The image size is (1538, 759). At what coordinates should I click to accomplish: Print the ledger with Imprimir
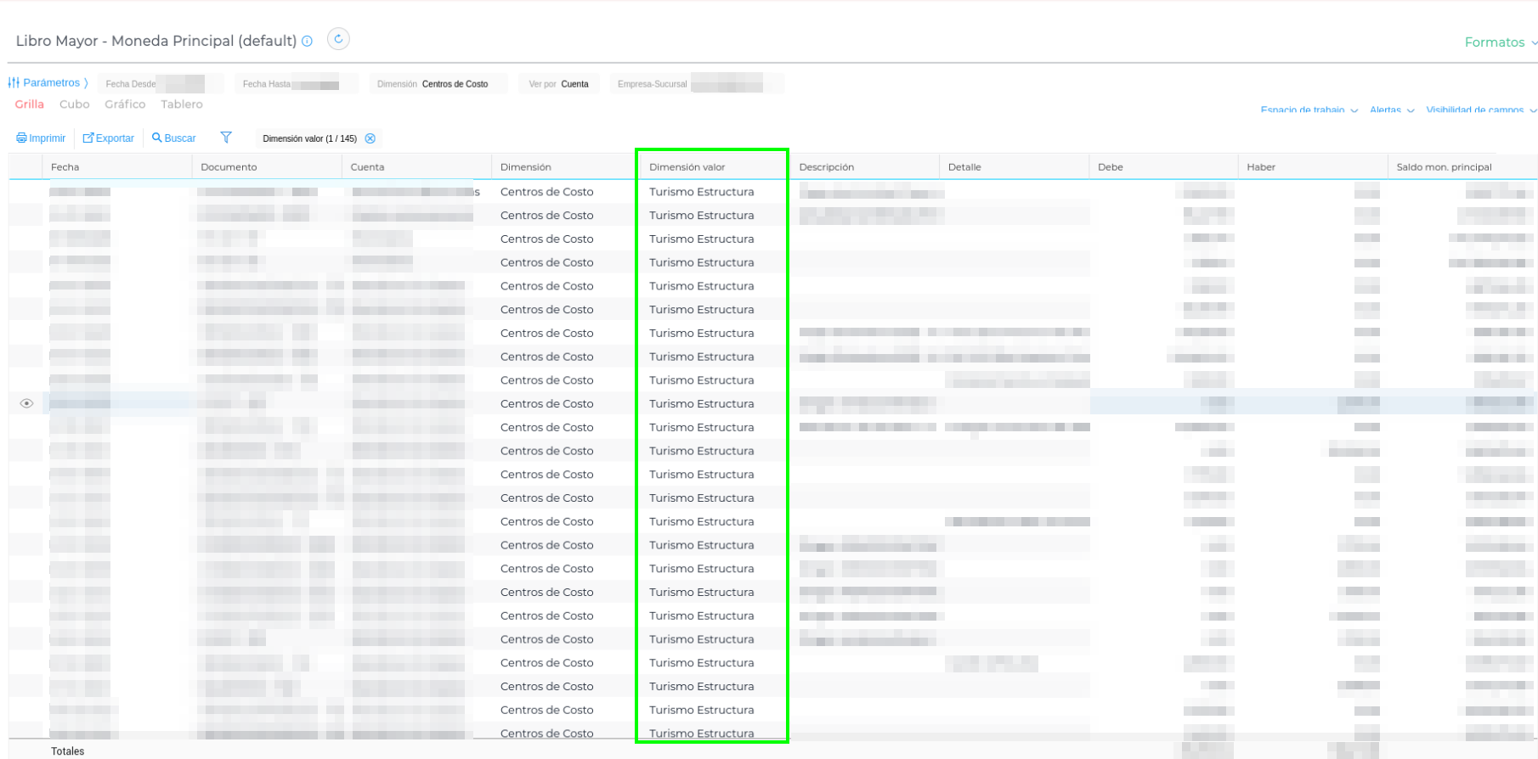point(41,138)
